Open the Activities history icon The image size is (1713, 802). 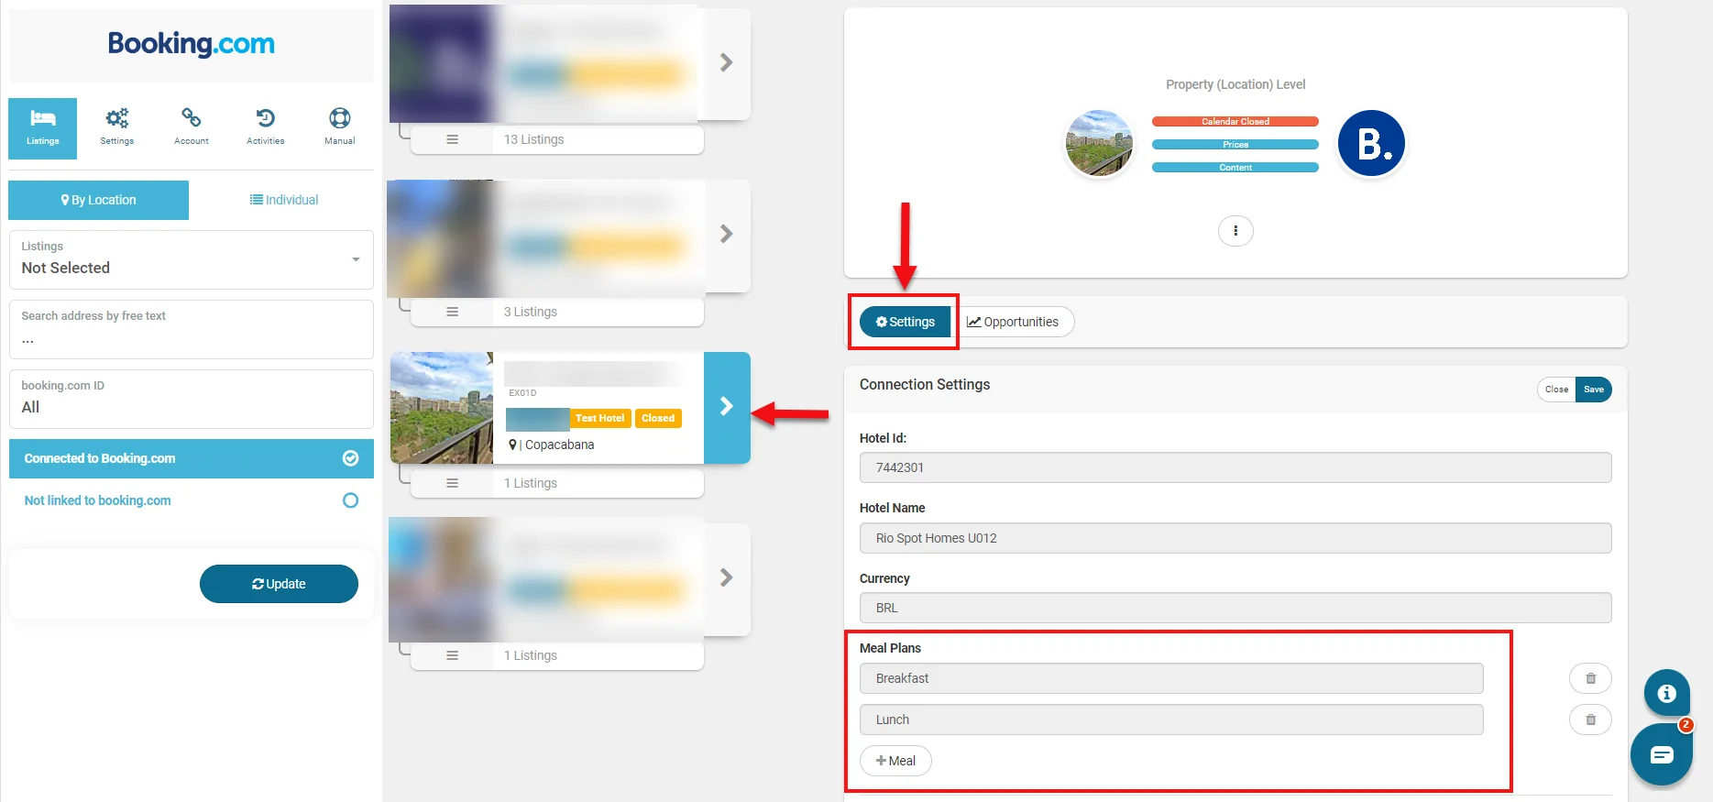266,127
